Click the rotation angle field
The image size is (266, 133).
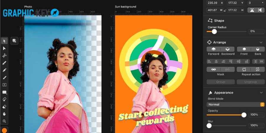[256, 3]
